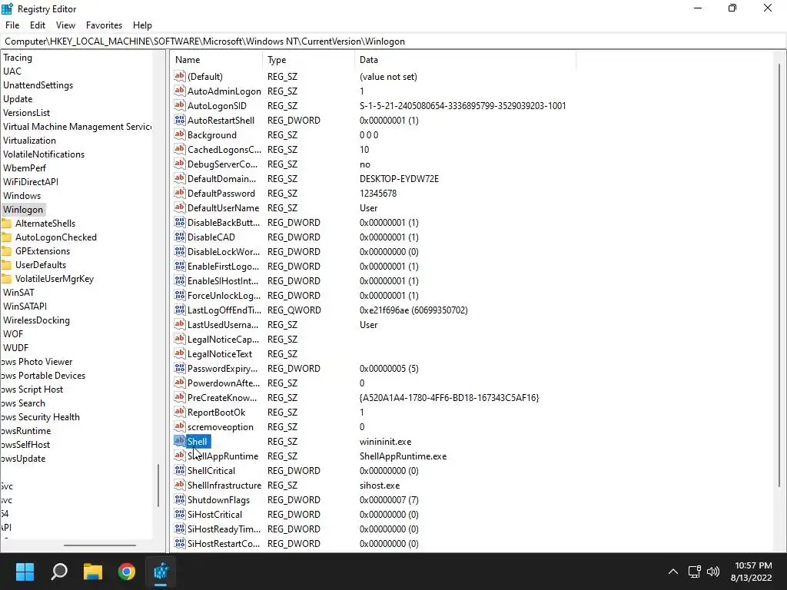Select the Background value name
Viewport: 787px width, 590px height.
point(212,135)
